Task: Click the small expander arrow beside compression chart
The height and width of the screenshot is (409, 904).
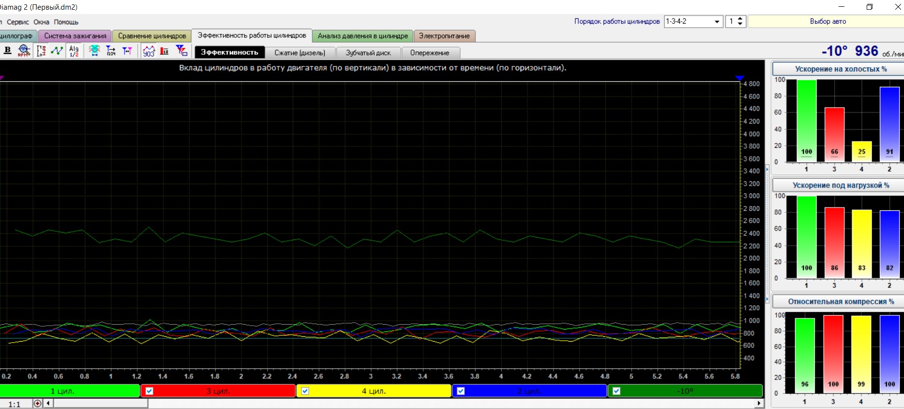Action: tap(767, 299)
